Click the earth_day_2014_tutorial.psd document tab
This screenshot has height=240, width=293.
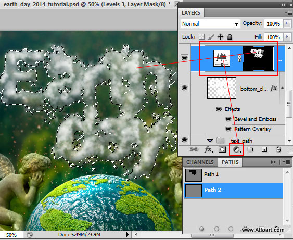click(x=87, y=4)
